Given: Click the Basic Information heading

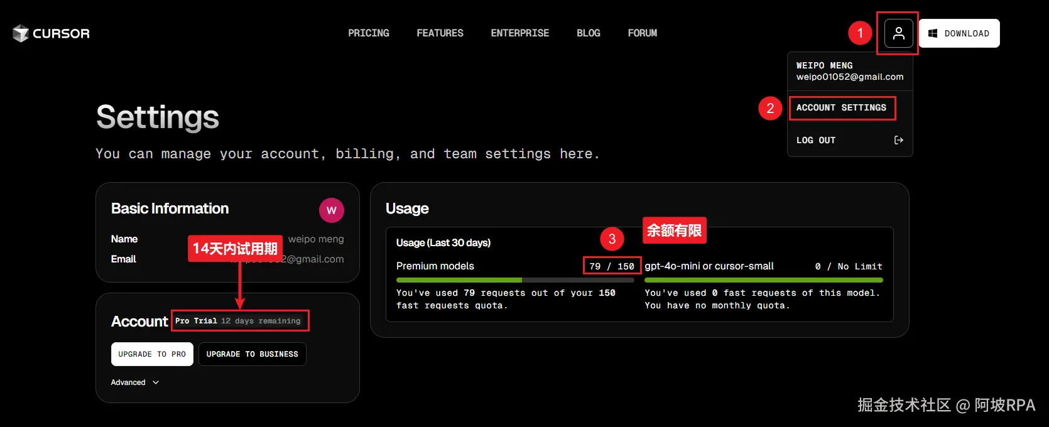Looking at the screenshot, I should pos(170,208).
